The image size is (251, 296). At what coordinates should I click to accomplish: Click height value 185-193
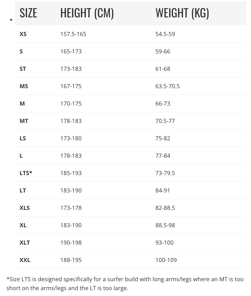pos(71,173)
